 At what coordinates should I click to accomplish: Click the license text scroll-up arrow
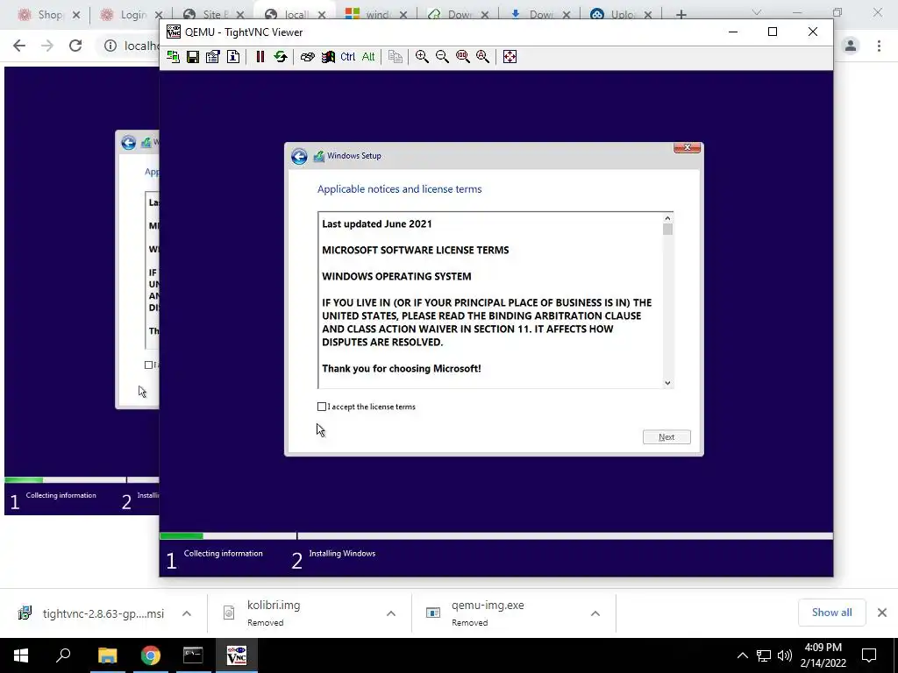(x=667, y=218)
